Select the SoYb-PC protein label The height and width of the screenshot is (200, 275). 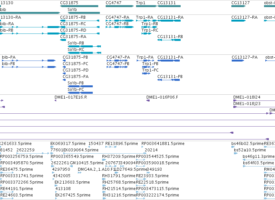point(76,90)
